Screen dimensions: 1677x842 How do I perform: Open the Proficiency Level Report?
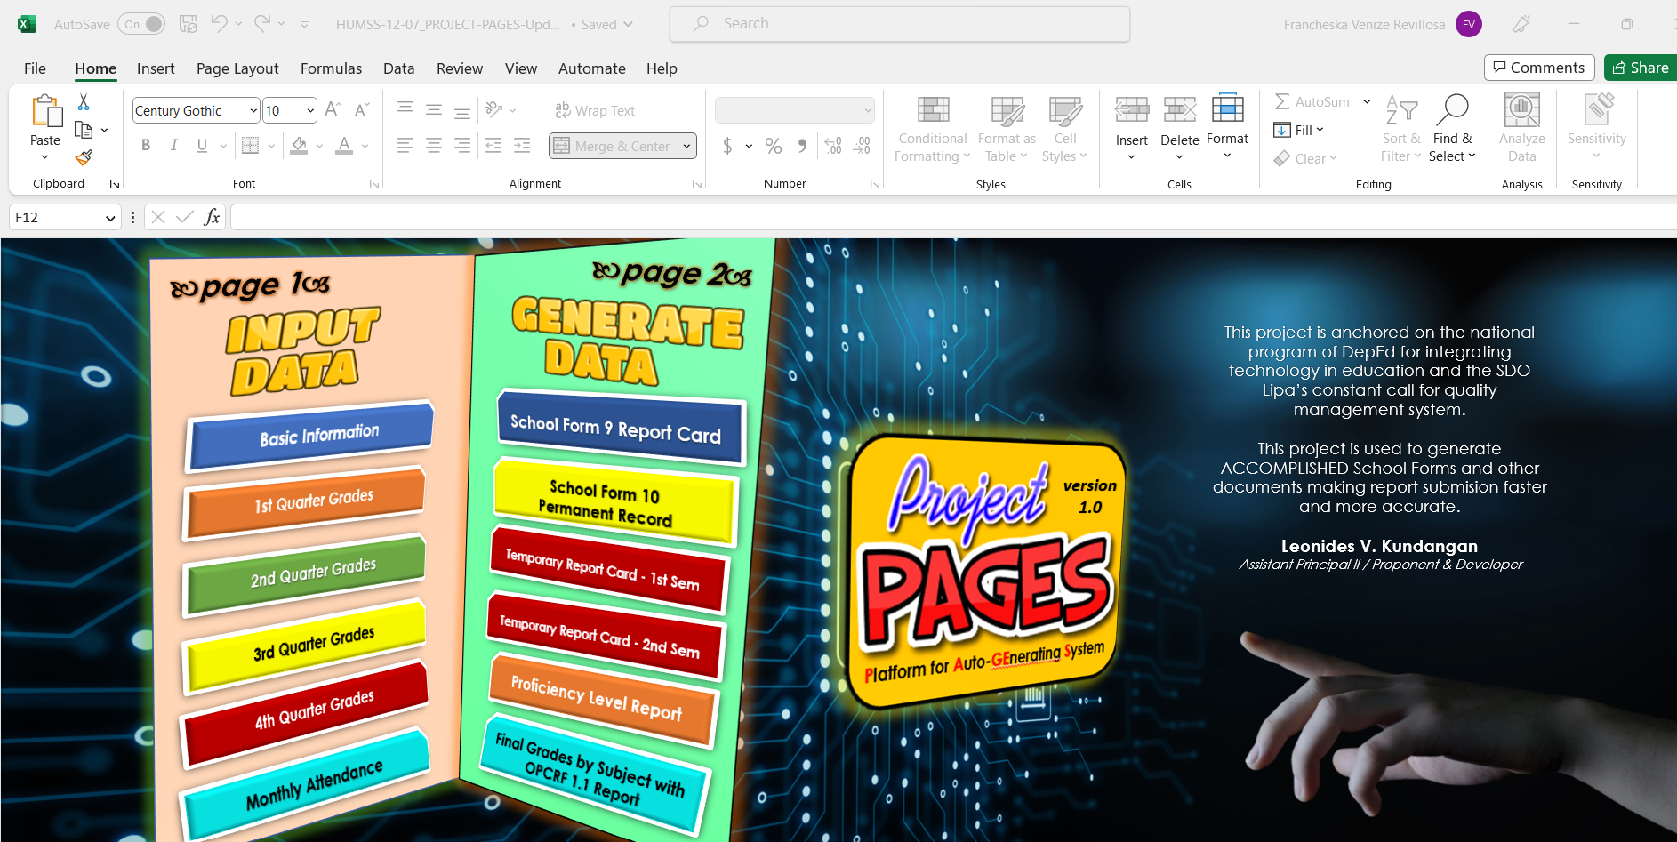pyautogui.click(x=603, y=700)
